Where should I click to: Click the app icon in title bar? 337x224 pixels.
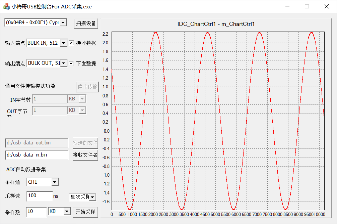(6, 6)
